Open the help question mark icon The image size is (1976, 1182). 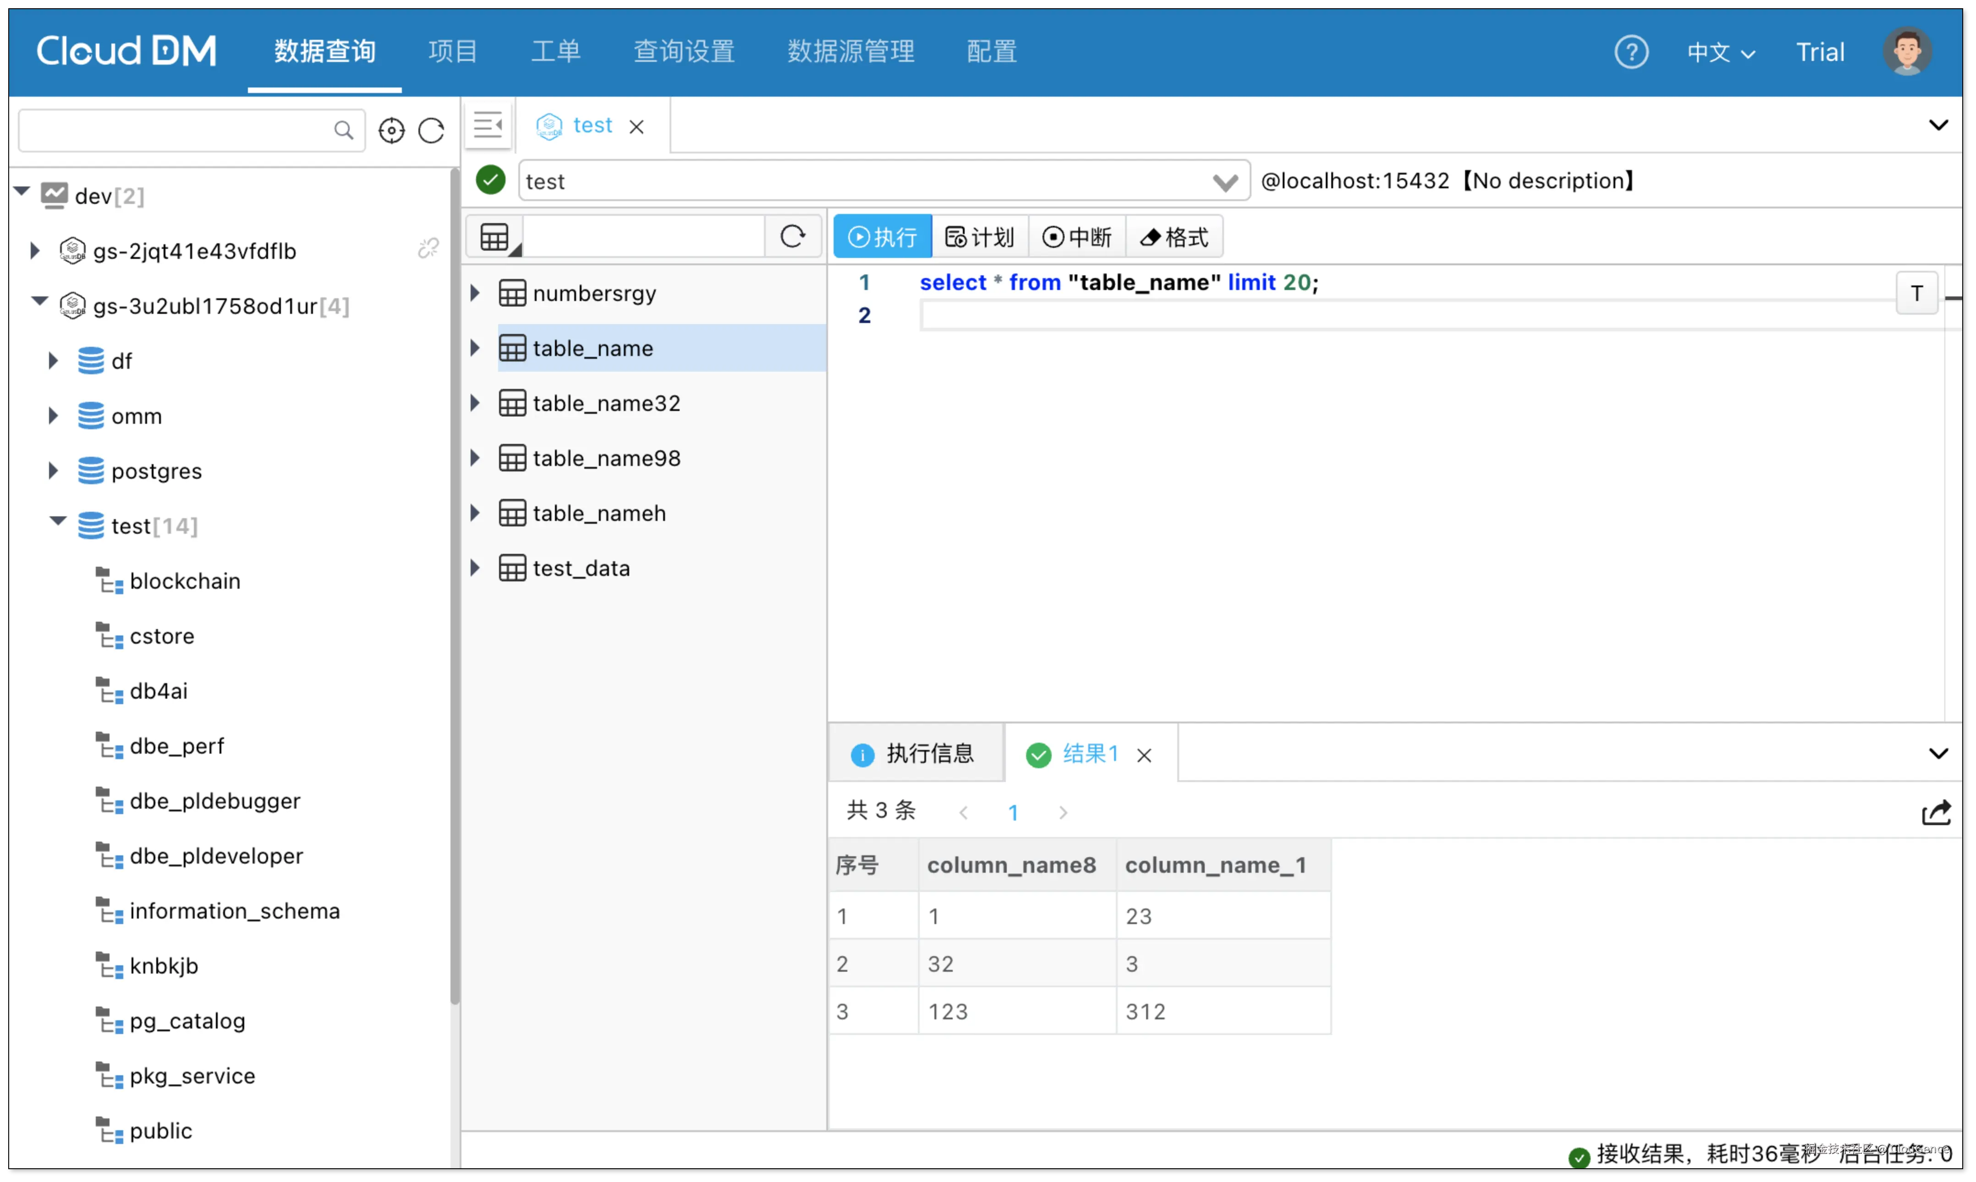tap(1631, 53)
